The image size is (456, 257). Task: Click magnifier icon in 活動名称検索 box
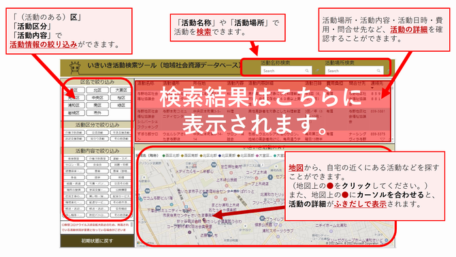click(307, 70)
